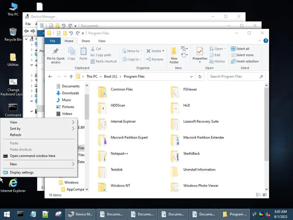The width and height of the screenshot is (293, 220).
Task: Select Documents in navigation pane
Action: [x=68, y=86]
